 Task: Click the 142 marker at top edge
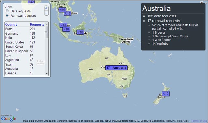tap(31, 2)
